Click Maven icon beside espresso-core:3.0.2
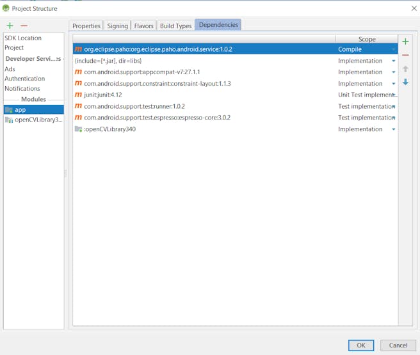This screenshot has width=420, height=355. pos(78,117)
